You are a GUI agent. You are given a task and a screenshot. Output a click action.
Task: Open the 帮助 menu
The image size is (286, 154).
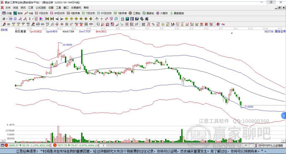point(86,8)
